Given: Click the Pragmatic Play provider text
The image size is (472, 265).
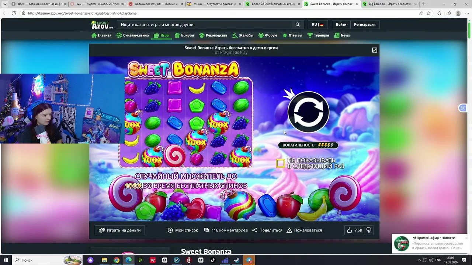Looking at the screenshot, I should (x=234, y=52).
